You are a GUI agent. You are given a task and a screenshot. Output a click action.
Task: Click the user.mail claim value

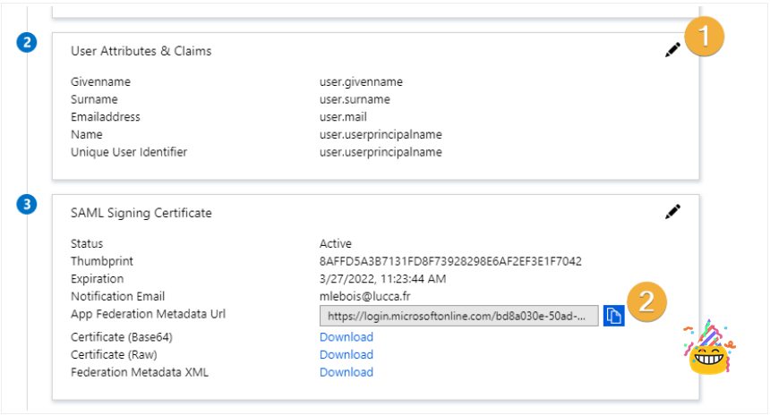pos(343,117)
